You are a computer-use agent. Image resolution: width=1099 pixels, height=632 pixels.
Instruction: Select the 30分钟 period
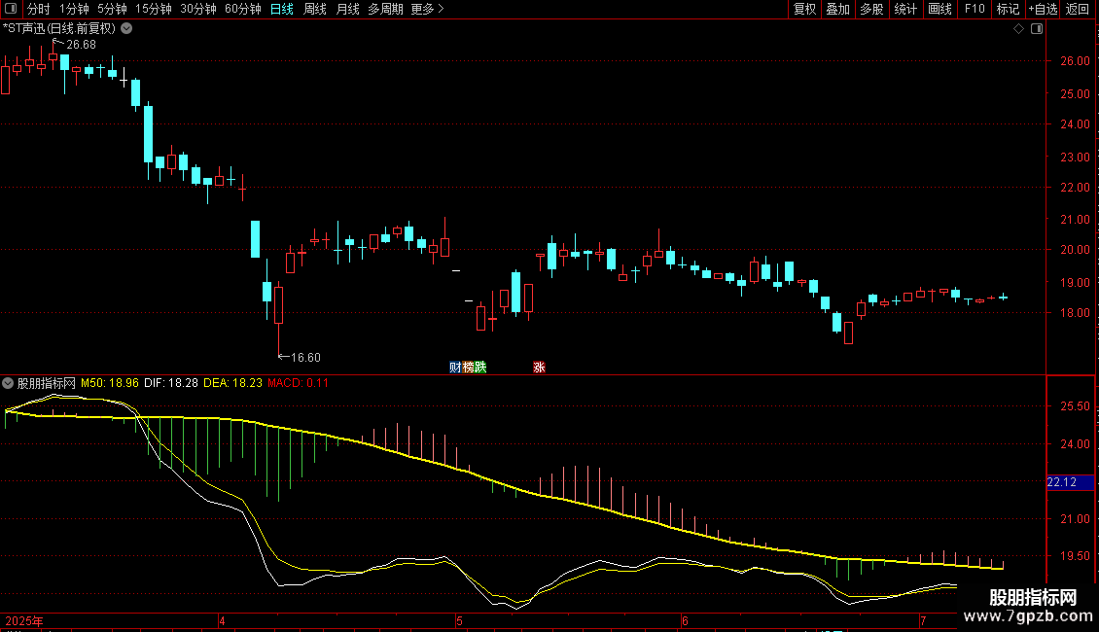tap(197, 9)
